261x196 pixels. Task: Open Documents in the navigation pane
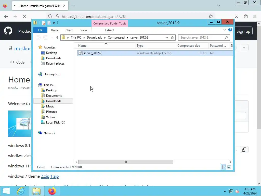point(54,96)
